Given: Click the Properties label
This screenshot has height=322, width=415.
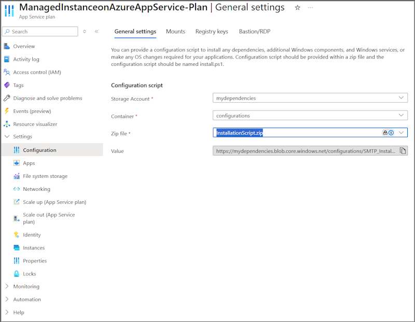Looking at the screenshot, I should [x=35, y=261].
